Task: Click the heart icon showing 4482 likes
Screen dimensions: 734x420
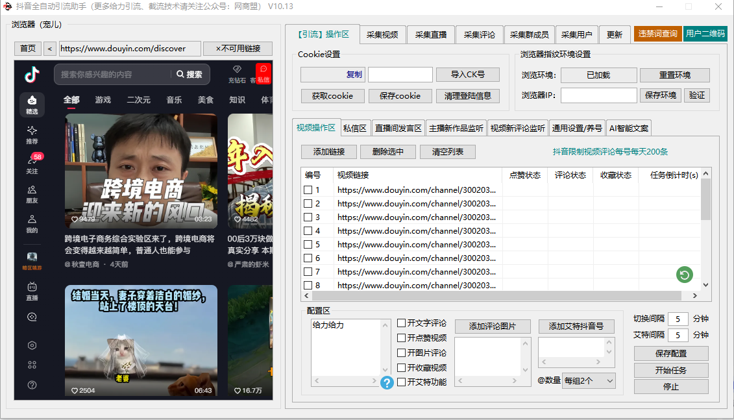Action: point(238,219)
